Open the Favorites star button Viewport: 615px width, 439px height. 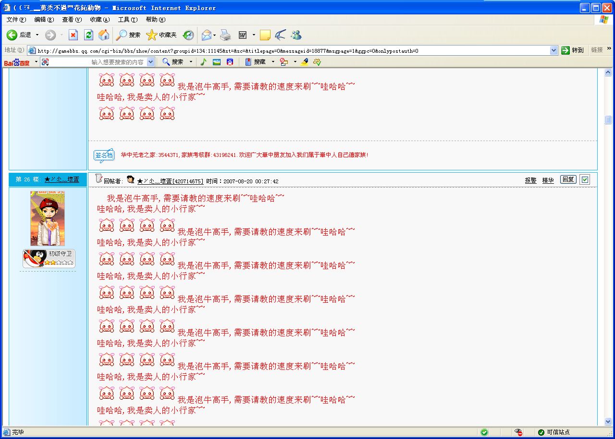161,35
